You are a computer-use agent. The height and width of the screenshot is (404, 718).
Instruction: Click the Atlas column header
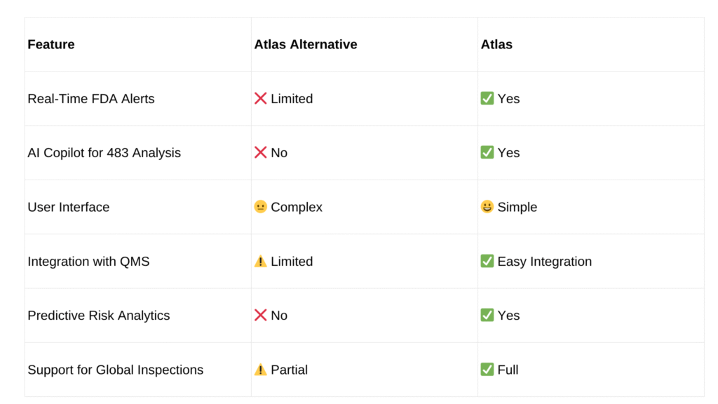(496, 44)
